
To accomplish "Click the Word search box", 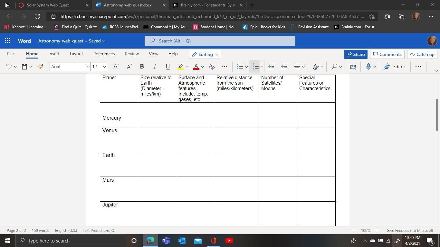I will 220,41.
